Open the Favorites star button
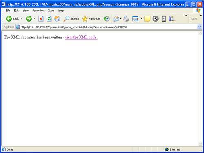This screenshot has width=204, height=153. (91, 19)
